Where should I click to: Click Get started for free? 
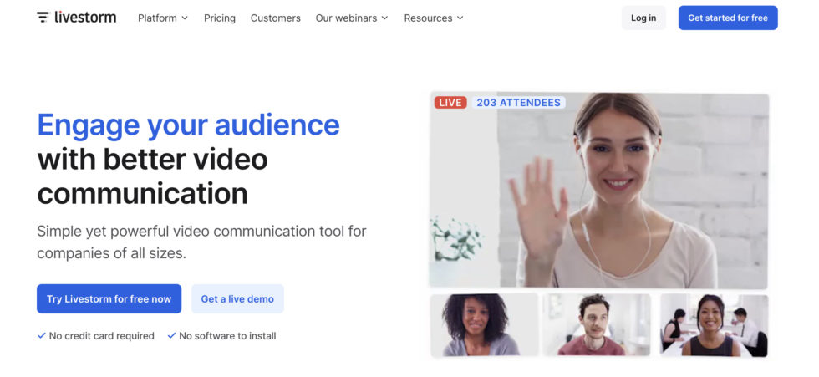728,18
